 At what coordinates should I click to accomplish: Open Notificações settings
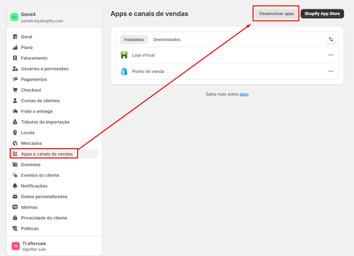(x=54, y=186)
